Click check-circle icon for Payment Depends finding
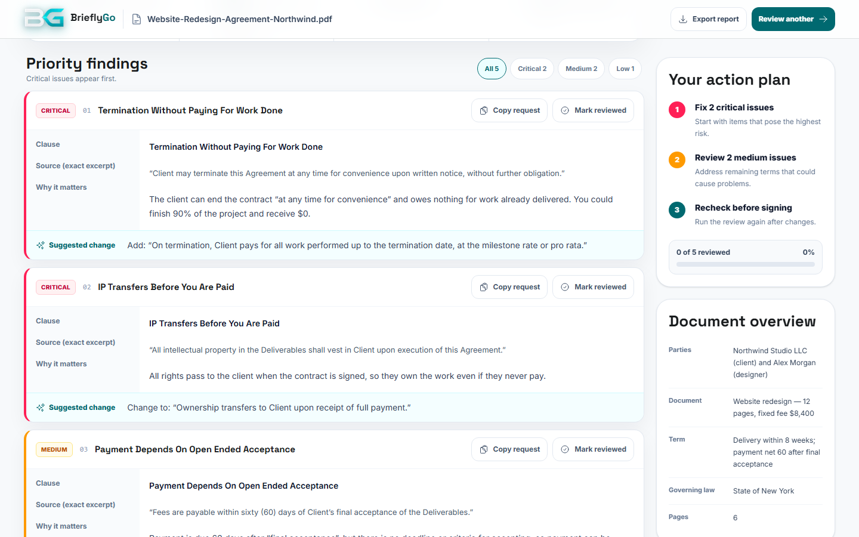 click(x=565, y=449)
